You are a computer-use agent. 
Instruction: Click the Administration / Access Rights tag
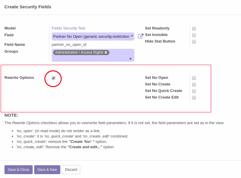pyautogui.click(x=79, y=52)
